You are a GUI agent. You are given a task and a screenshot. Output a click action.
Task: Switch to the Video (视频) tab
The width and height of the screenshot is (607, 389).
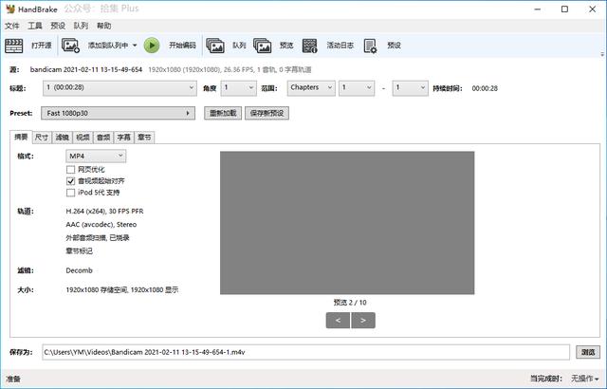(83, 138)
